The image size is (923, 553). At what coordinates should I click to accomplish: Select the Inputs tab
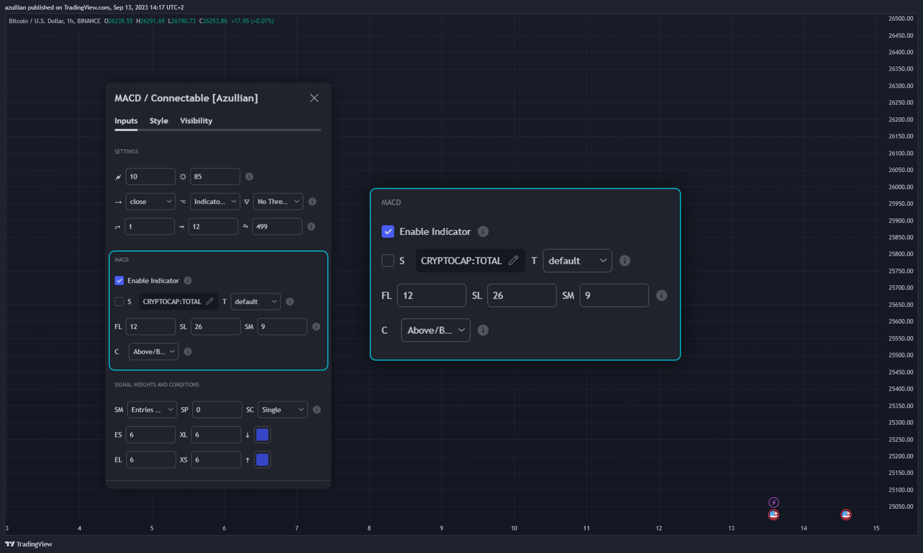coord(126,121)
